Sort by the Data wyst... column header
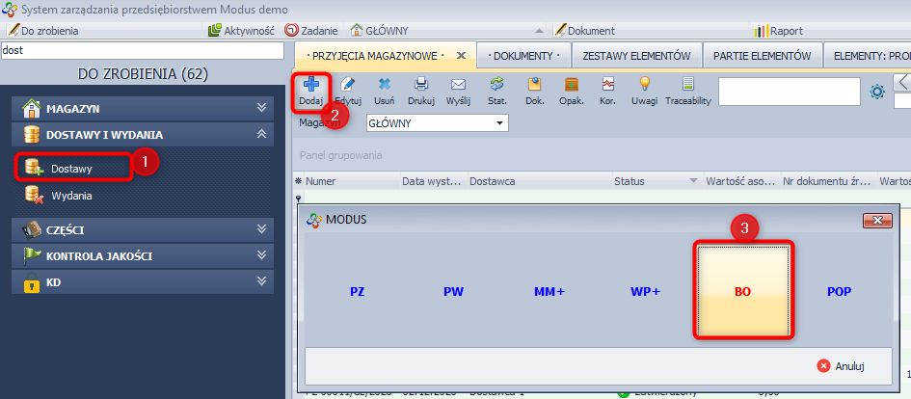 click(x=434, y=181)
